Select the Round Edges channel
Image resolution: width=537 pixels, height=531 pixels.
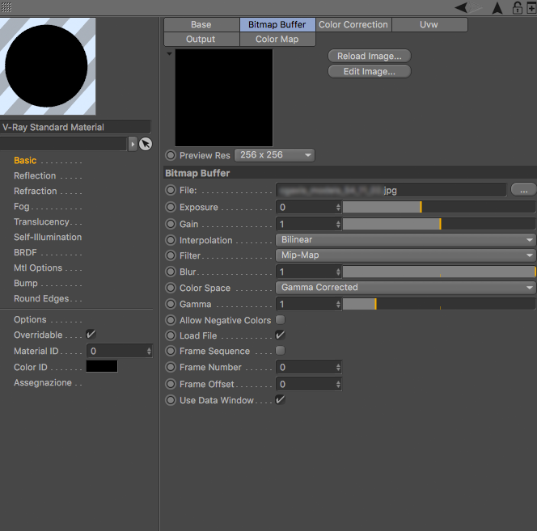coord(41,298)
